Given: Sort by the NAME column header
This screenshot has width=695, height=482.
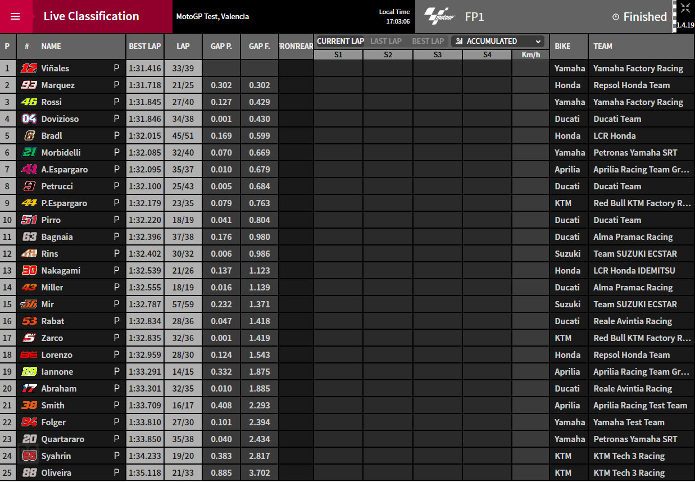Looking at the screenshot, I should (51, 46).
